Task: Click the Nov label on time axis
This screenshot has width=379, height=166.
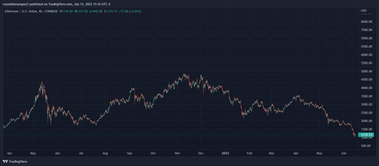Action: pyautogui.click(x=177, y=153)
